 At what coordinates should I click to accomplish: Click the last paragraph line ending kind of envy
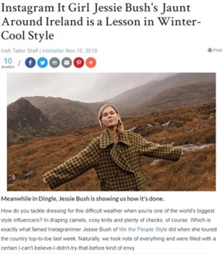pos(68,248)
